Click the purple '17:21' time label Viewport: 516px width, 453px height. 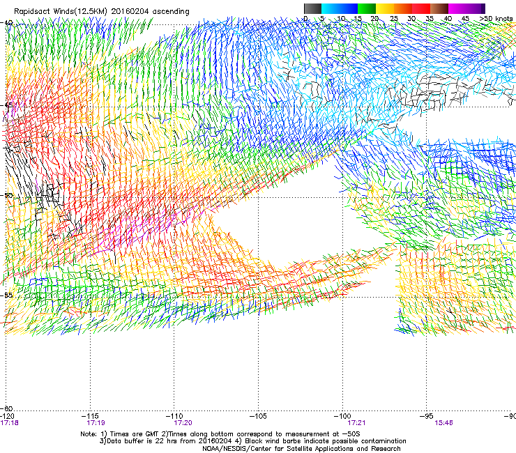click(356, 423)
